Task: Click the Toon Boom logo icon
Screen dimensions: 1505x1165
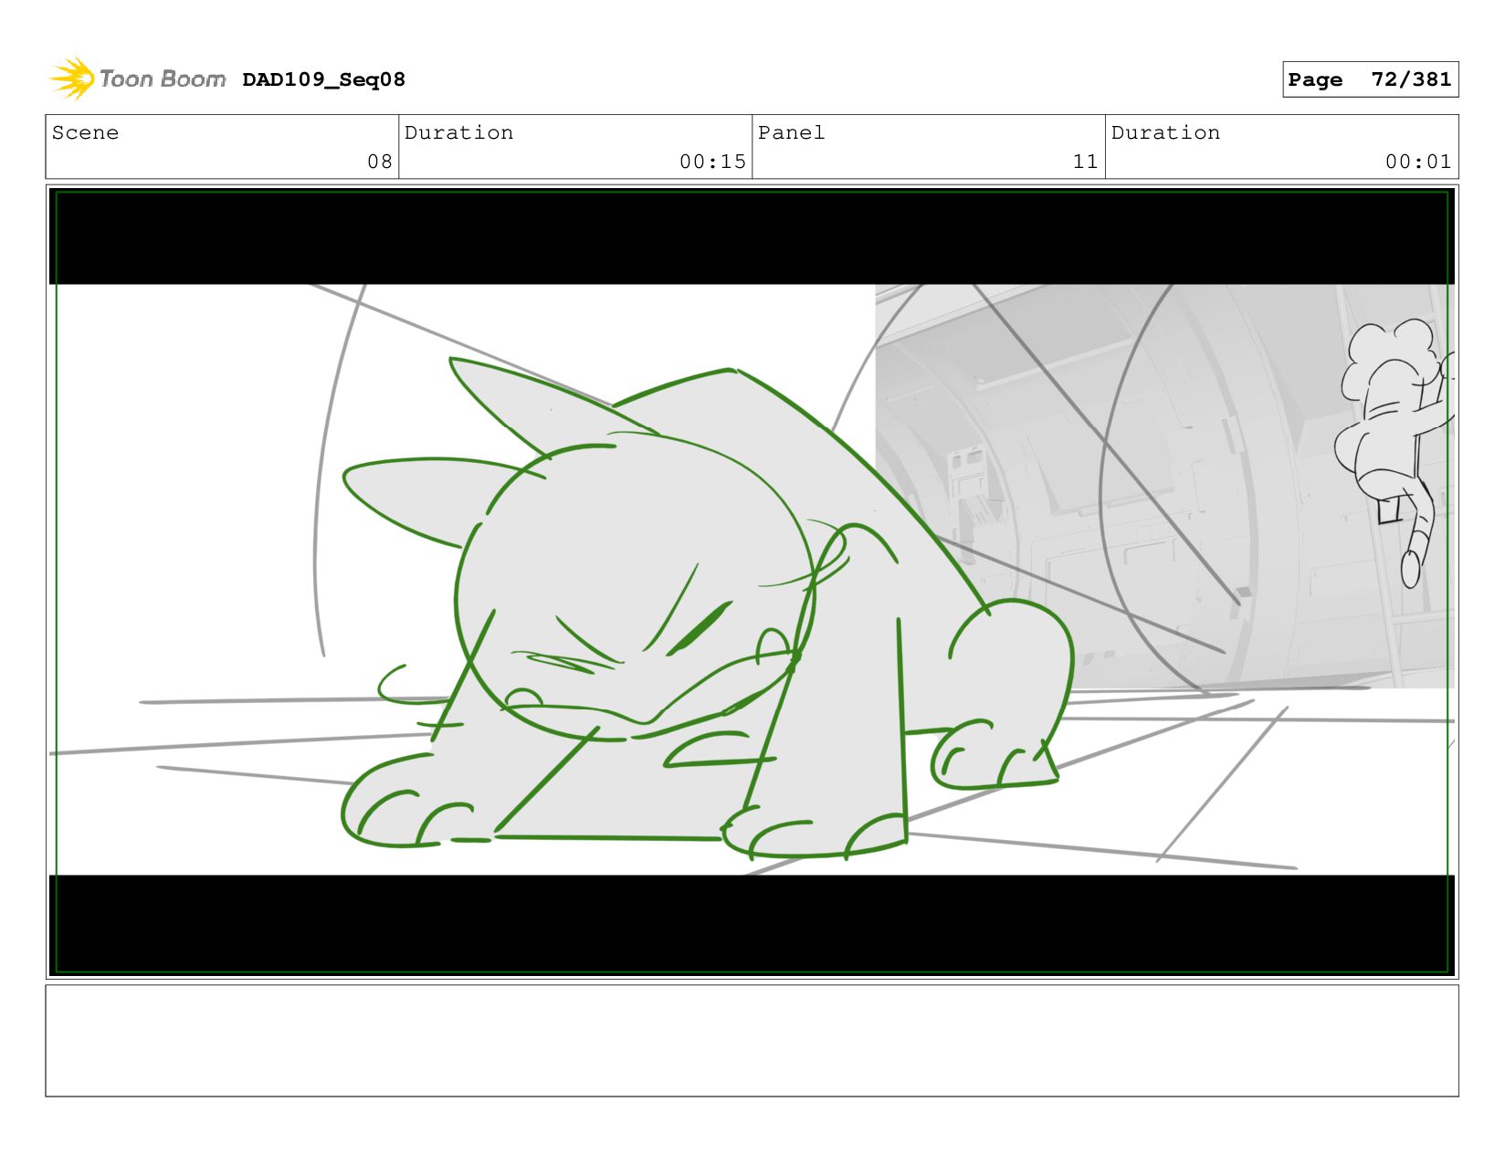Action: click(72, 79)
